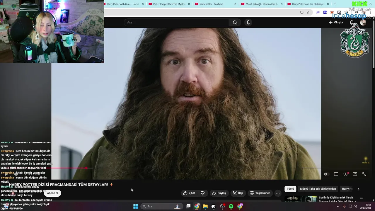
Task: Share the video via Paylaş
Action: (x=219, y=193)
